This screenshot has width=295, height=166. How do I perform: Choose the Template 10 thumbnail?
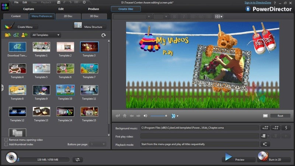[65, 90]
